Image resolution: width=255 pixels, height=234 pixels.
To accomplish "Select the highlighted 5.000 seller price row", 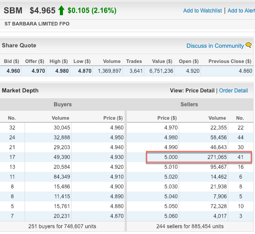I will (x=199, y=157).
